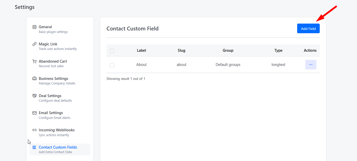The width and height of the screenshot is (357, 161).
Task: Click 'Basic plugin settings' subtitle
Action: (53, 32)
